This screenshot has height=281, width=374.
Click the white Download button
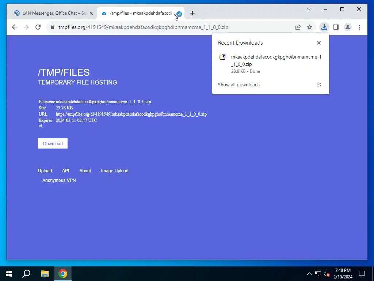point(53,143)
